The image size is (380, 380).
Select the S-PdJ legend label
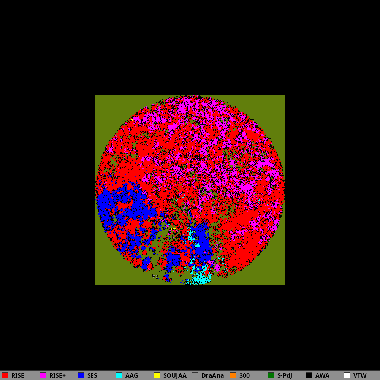coord(285,376)
